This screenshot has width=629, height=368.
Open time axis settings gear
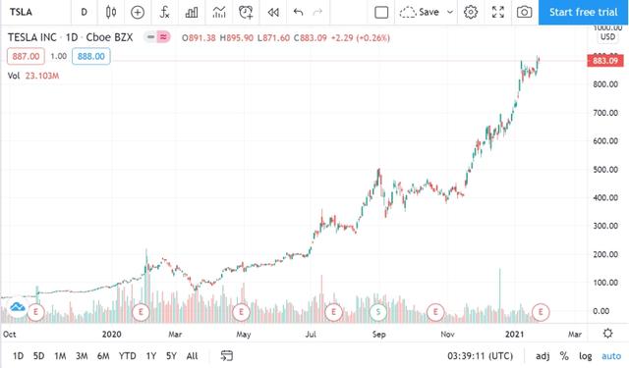pos(607,333)
